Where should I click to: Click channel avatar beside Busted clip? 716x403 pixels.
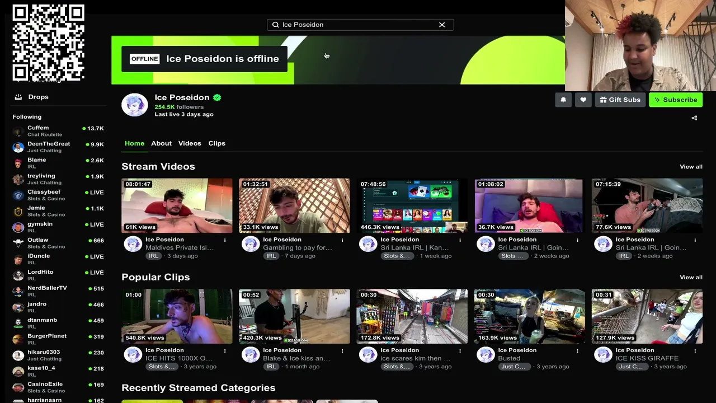tap(485, 355)
